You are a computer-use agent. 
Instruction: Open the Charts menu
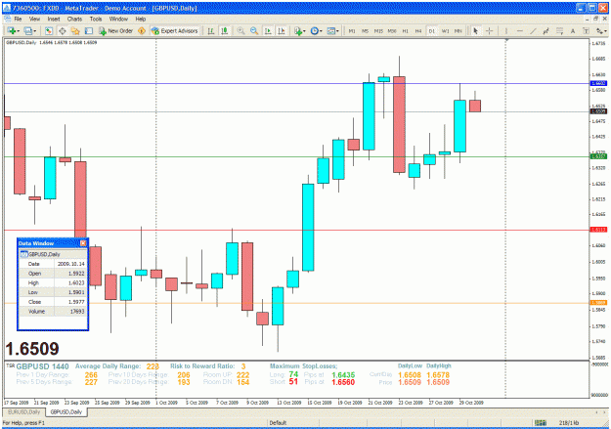click(x=74, y=19)
